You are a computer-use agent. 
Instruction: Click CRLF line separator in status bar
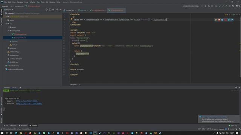pyautogui.click(x=204, y=129)
